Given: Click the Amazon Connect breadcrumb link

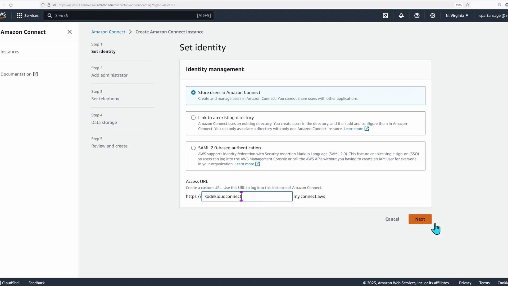Looking at the screenshot, I should click(x=108, y=32).
